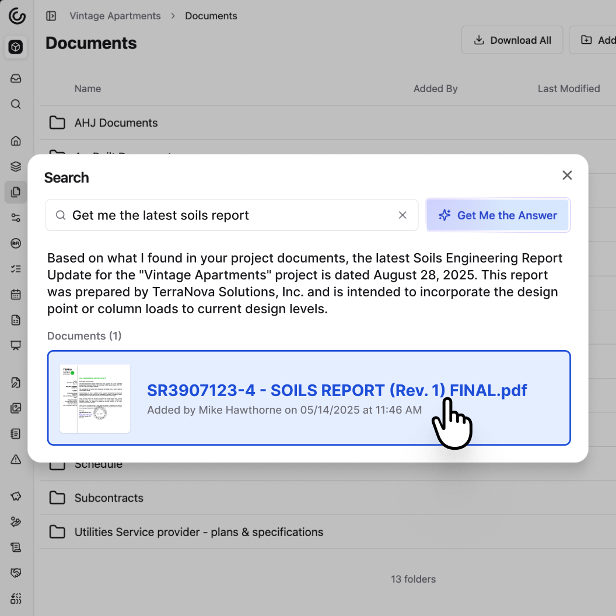
Task: Navigate to Home using the sidebar
Action: [x=16, y=140]
